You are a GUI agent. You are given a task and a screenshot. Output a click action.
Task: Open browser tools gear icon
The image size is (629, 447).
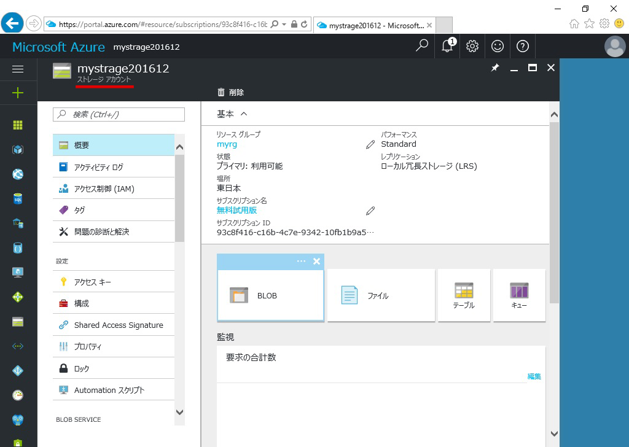coord(604,24)
